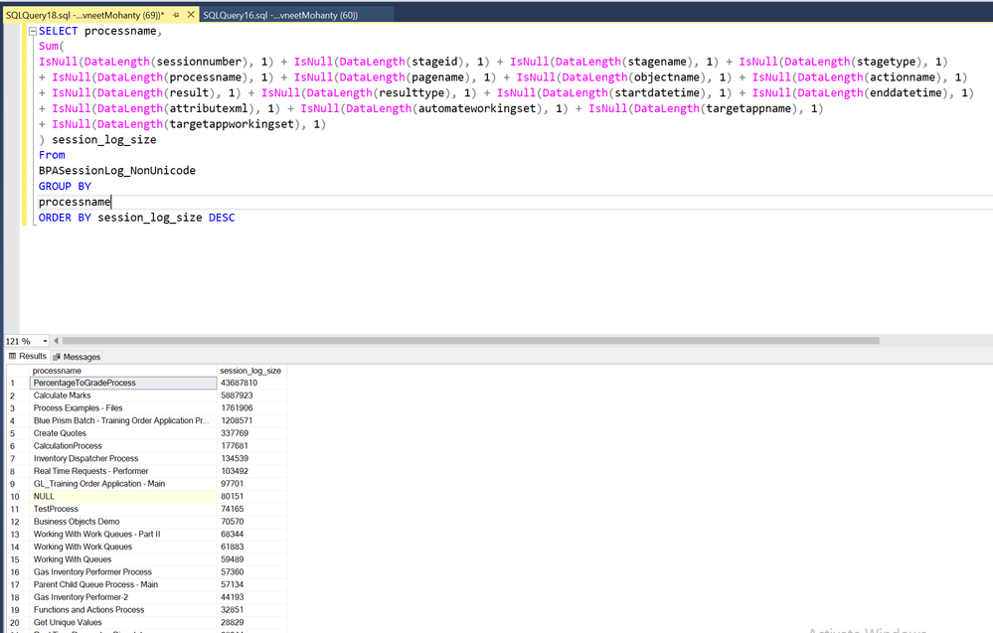Select the Get Unique Values cell
The width and height of the screenshot is (993, 633).
[123, 623]
